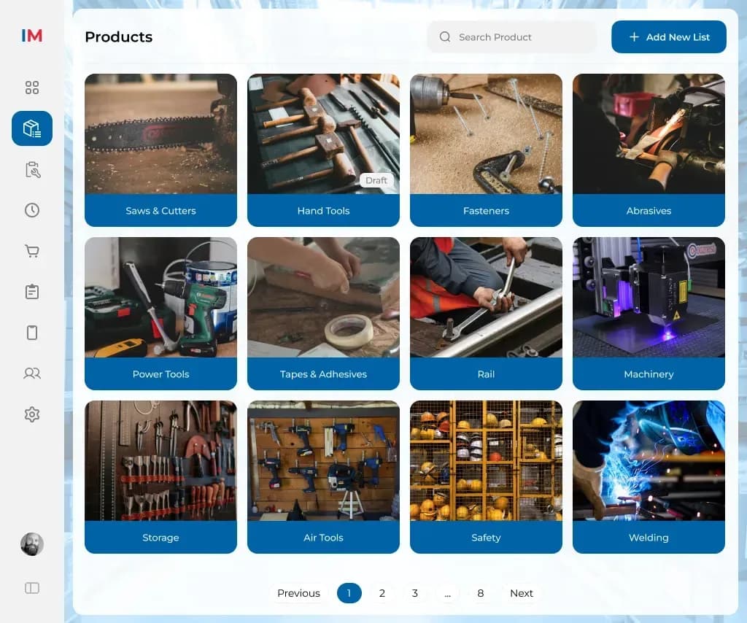Click the Search Product input field
The width and height of the screenshot is (747, 623).
[x=511, y=36]
